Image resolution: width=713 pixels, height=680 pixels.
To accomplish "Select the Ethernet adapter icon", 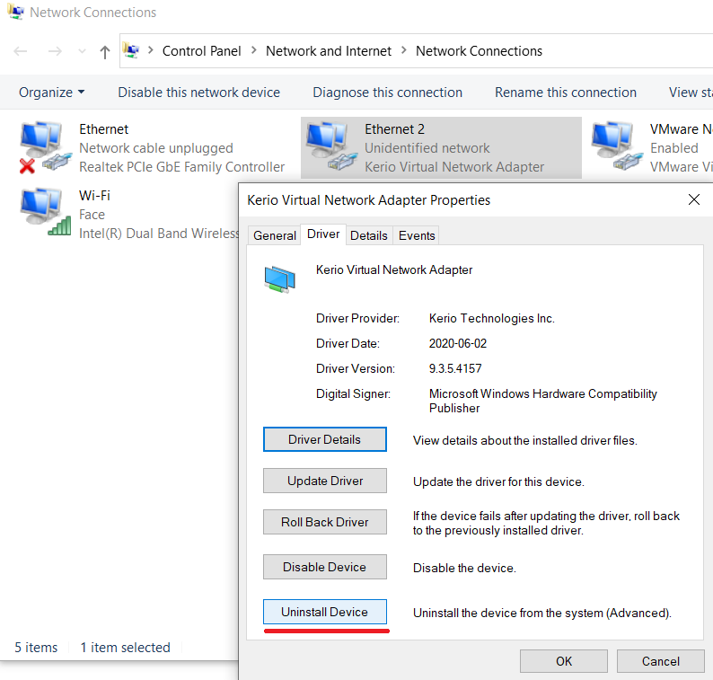I will [x=46, y=147].
